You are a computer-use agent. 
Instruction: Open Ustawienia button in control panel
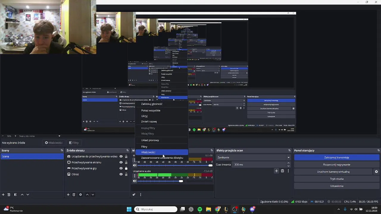(337, 186)
